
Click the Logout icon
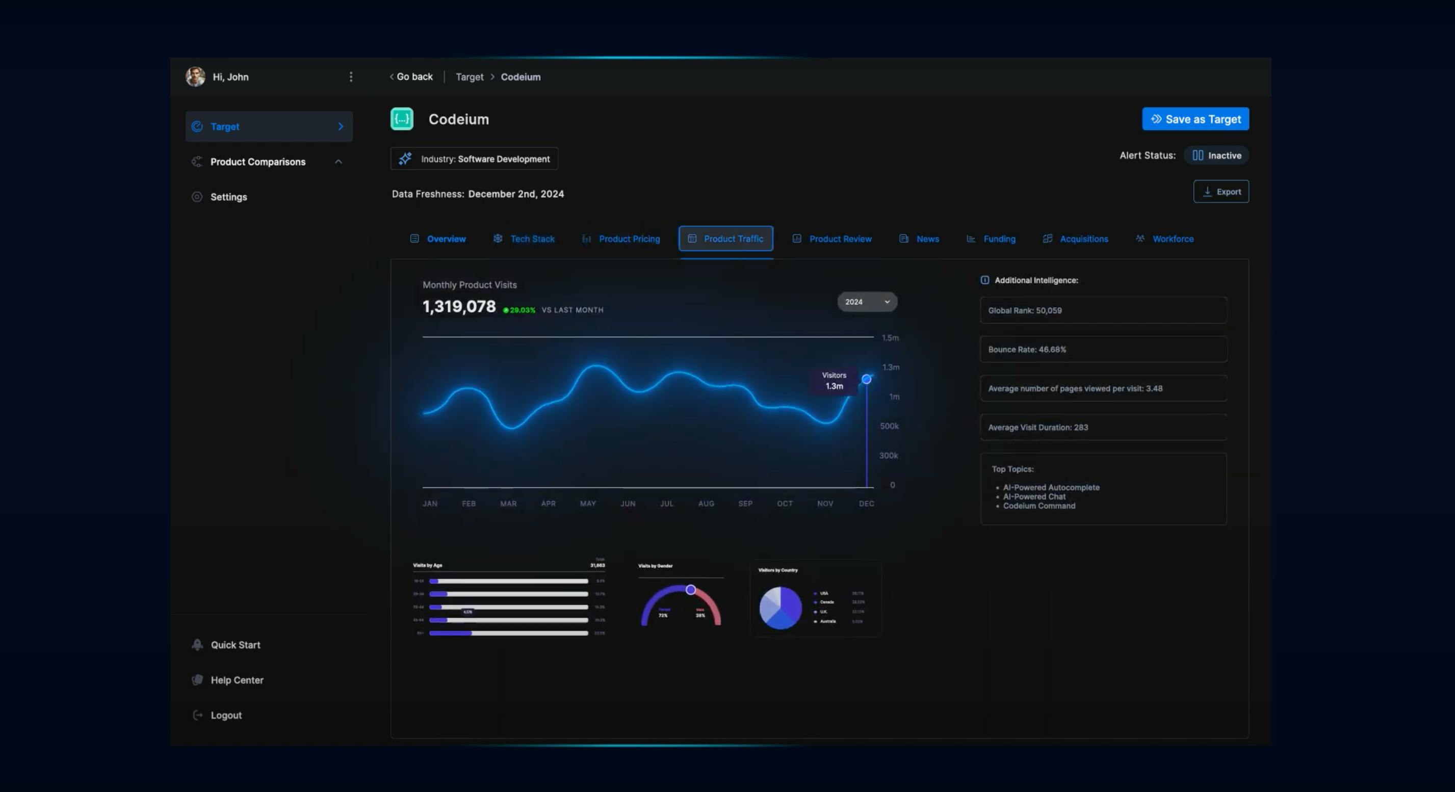pyautogui.click(x=197, y=715)
